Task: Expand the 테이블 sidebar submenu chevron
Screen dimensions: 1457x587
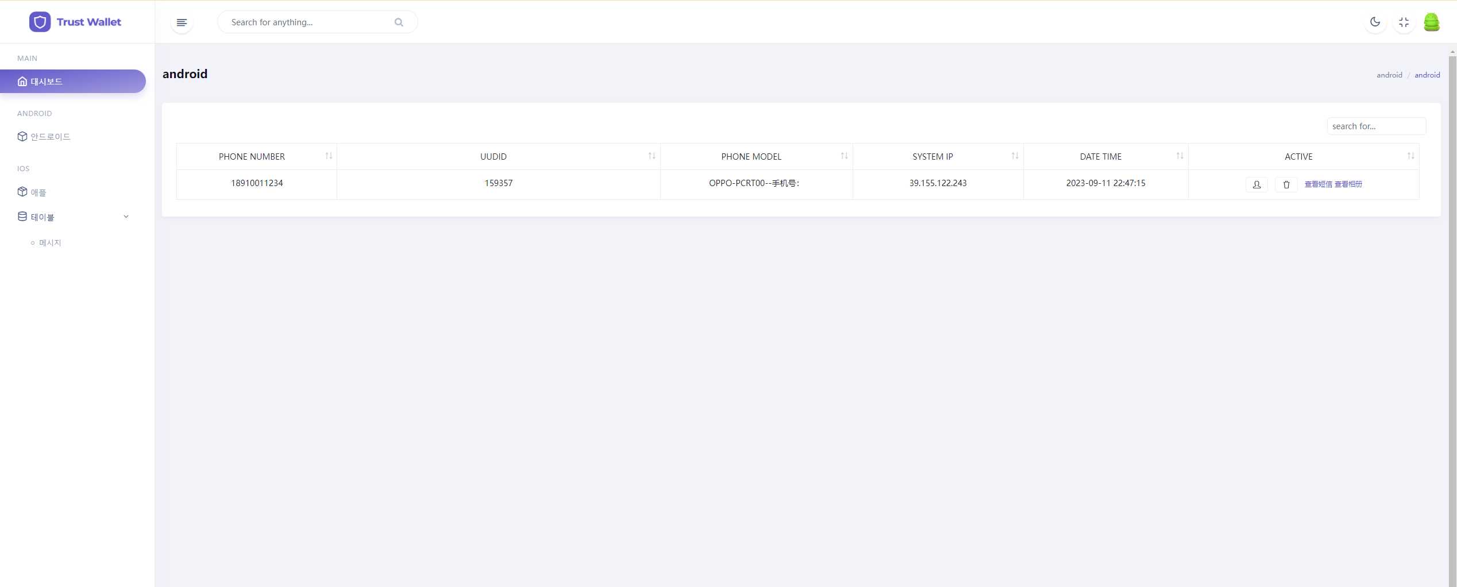Action: coord(126,217)
